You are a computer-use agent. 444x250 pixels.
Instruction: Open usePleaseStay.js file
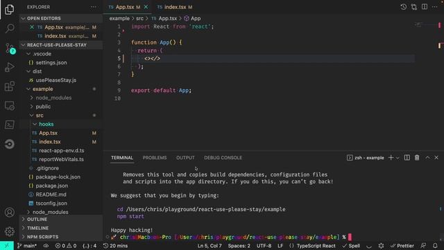coord(61,80)
